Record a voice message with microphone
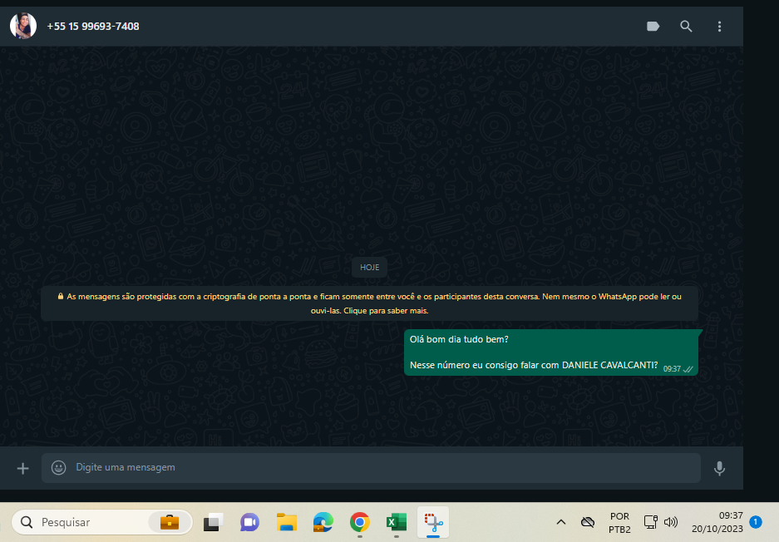 [719, 468]
